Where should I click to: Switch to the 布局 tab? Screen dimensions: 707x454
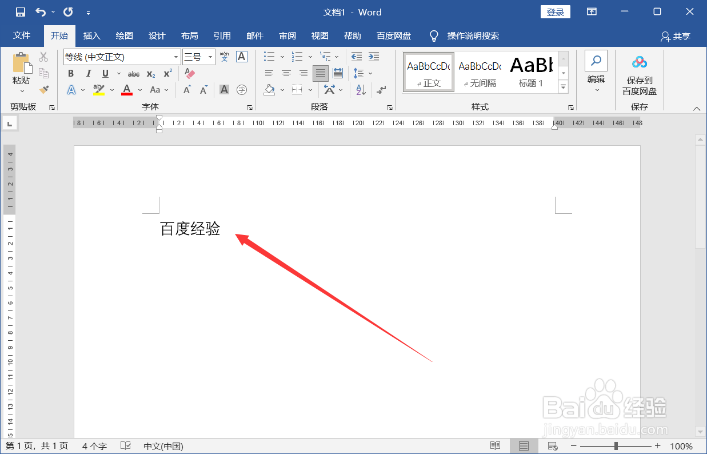pos(189,35)
